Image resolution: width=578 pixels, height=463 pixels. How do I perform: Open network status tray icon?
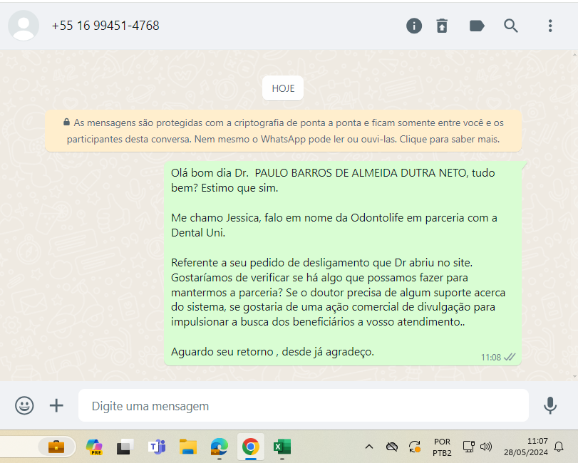tap(468, 447)
